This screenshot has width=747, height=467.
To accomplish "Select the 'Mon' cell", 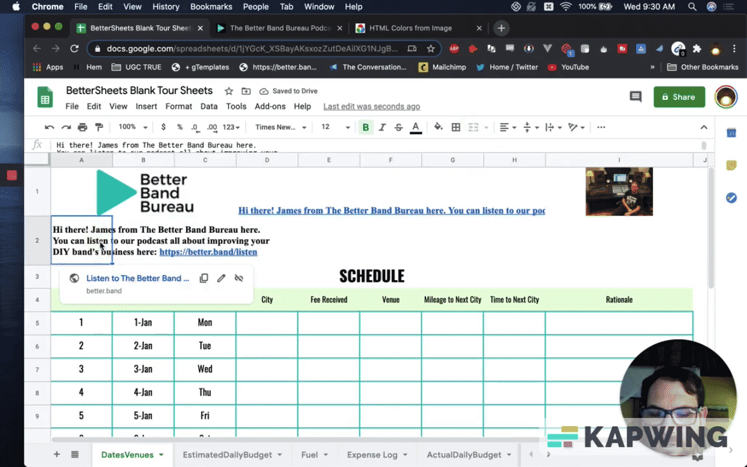I will click(205, 322).
